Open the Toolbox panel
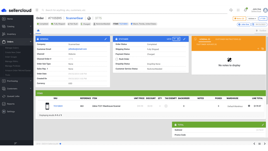Viewport: 268px width, 151px height. [x=261, y=31]
